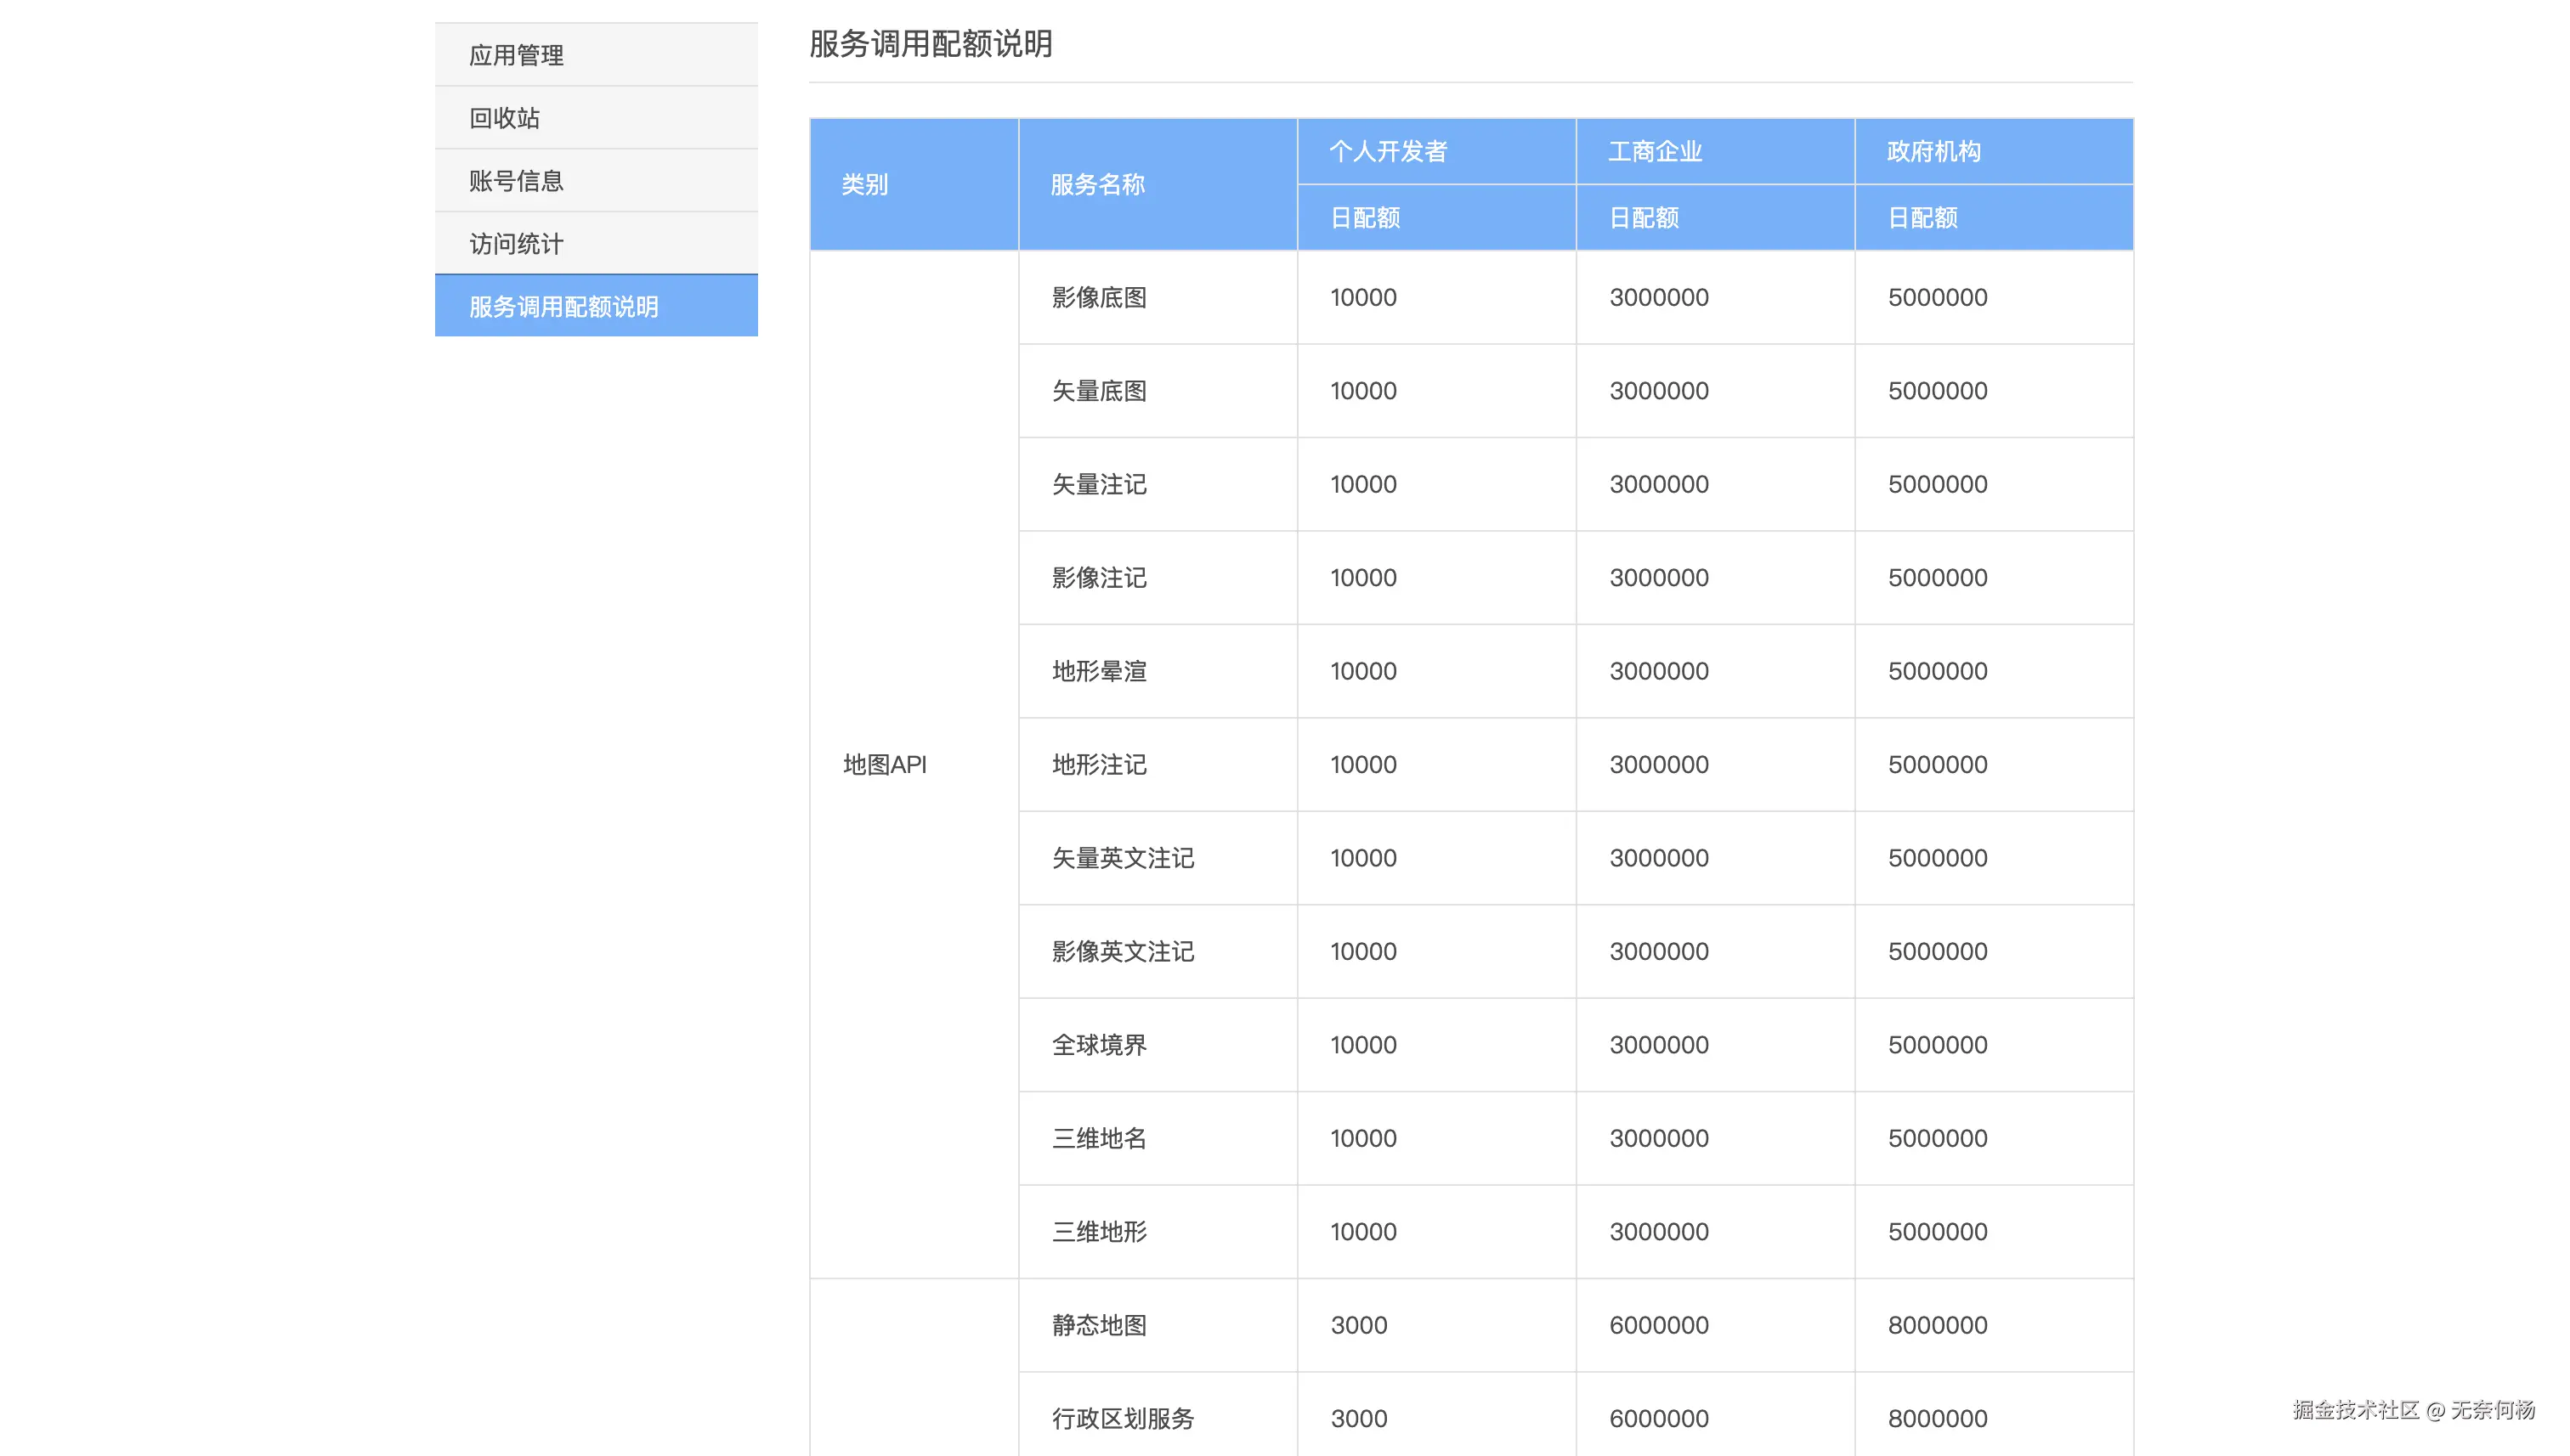Image resolution: width=2570 pixels, height=1456 pixels.
Task: Select 回收站 in the sidebar
Action: 504,118
